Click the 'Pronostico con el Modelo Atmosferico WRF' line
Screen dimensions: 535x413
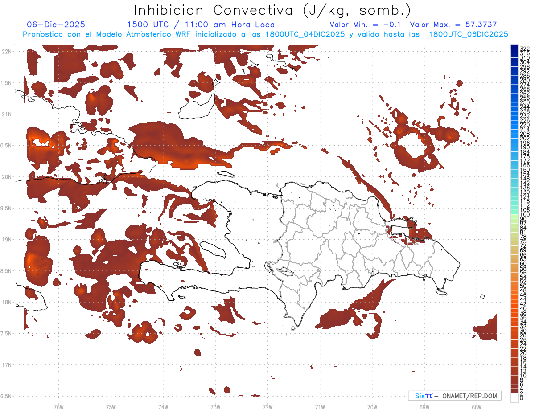pos(265,34)
